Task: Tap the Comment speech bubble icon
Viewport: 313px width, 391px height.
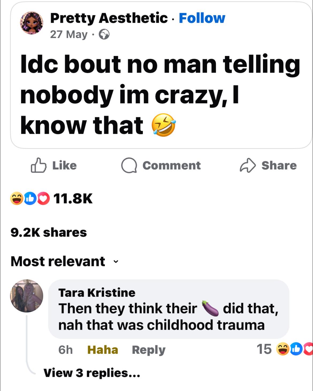Action: (129, 165)
